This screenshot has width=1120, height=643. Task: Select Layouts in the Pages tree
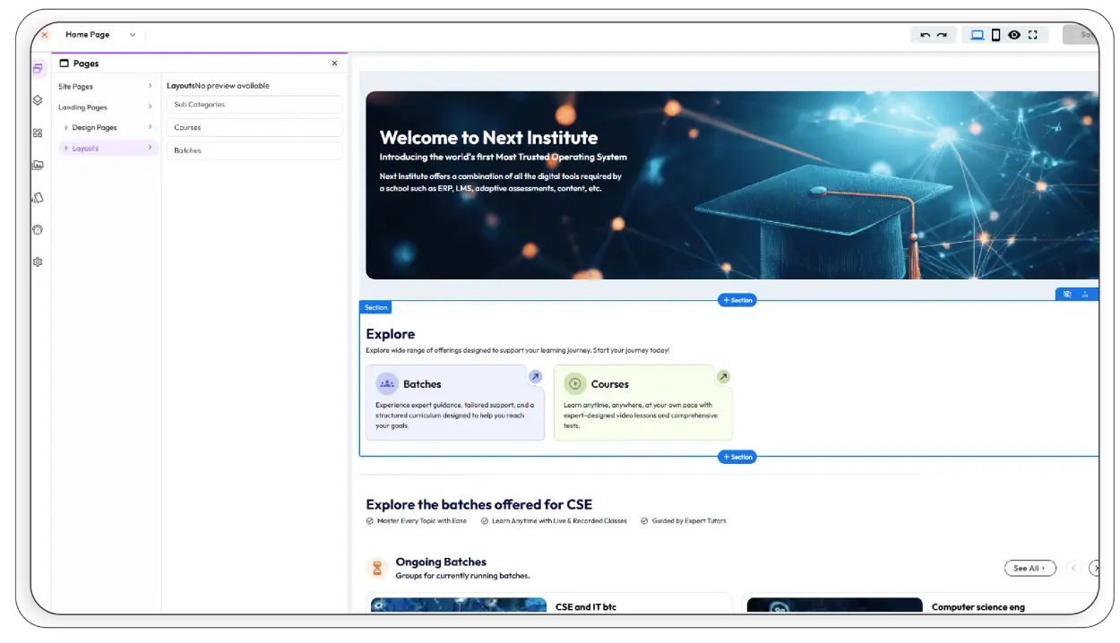[x=84, y=148]
